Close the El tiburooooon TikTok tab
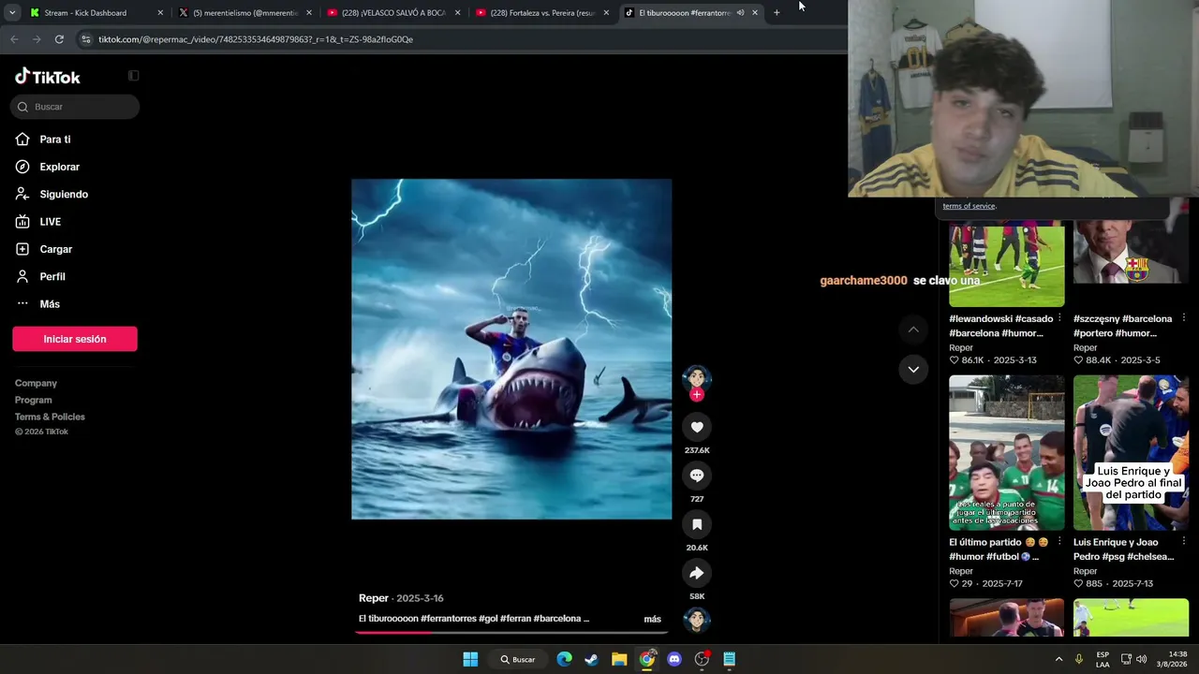 [x=755, y=13]
